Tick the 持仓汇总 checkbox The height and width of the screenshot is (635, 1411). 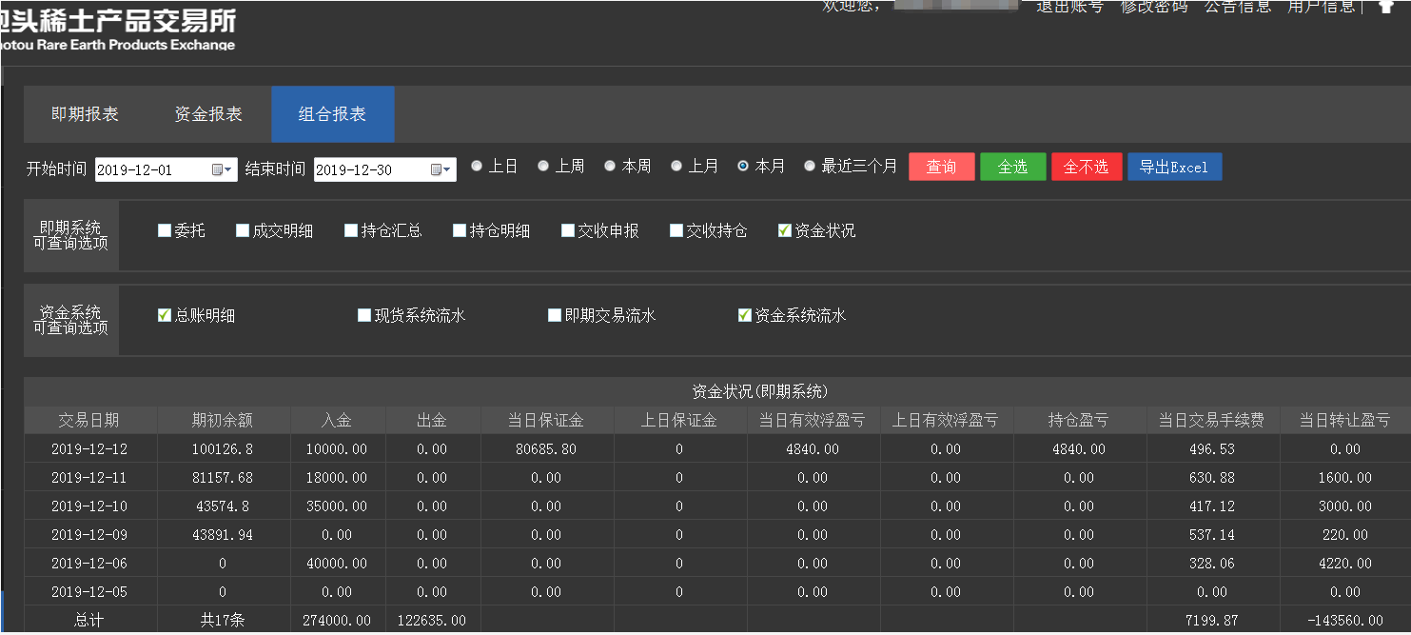[351, 230]
